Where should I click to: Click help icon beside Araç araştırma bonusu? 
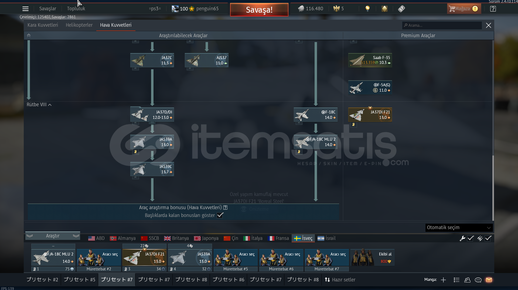point(225,208)
